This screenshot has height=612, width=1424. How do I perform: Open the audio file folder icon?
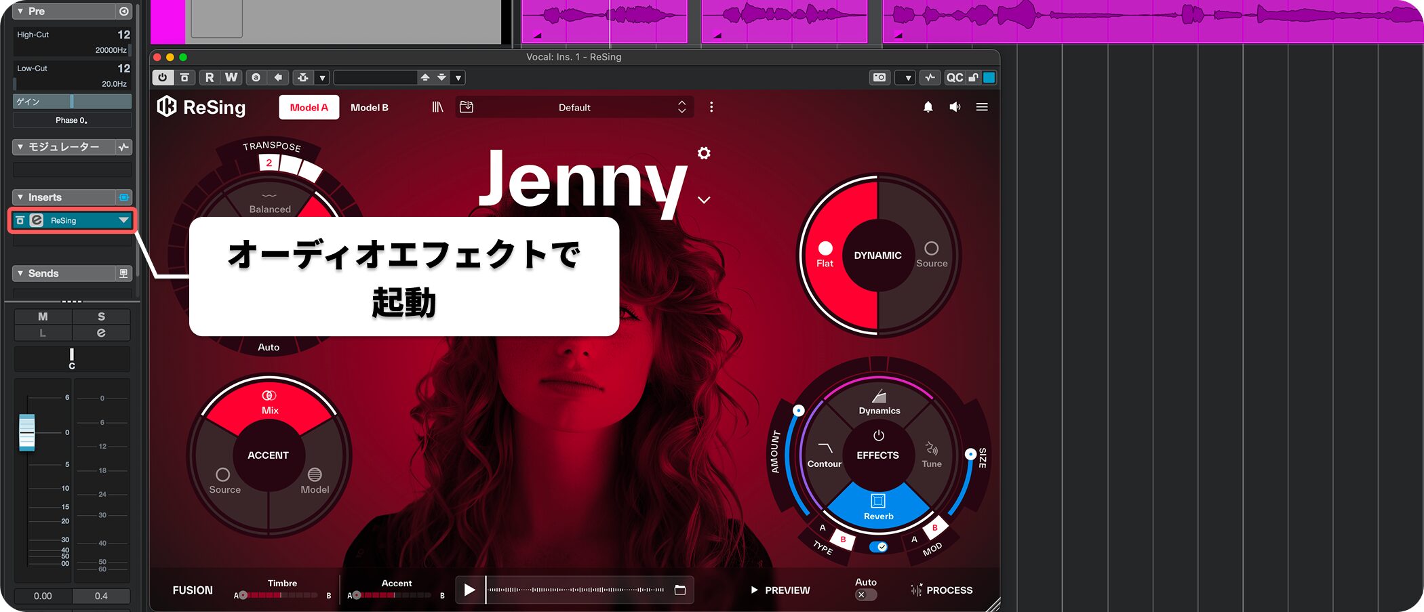(x=680, y=590)
